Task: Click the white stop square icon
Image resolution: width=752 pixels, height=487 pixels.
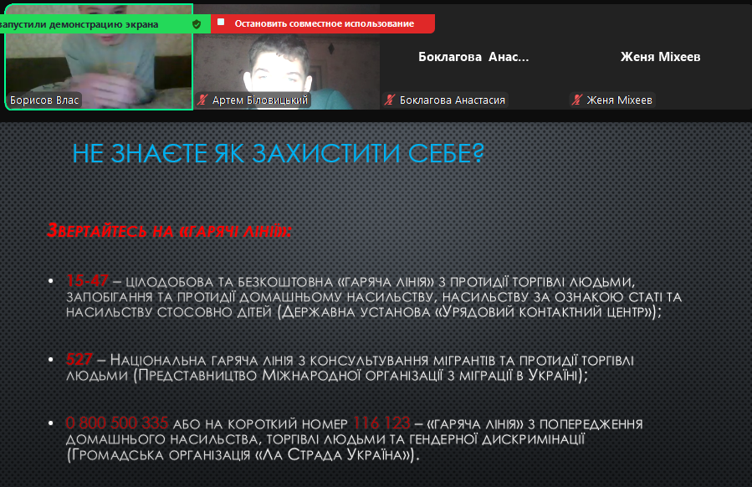Action: pos(221,23)
